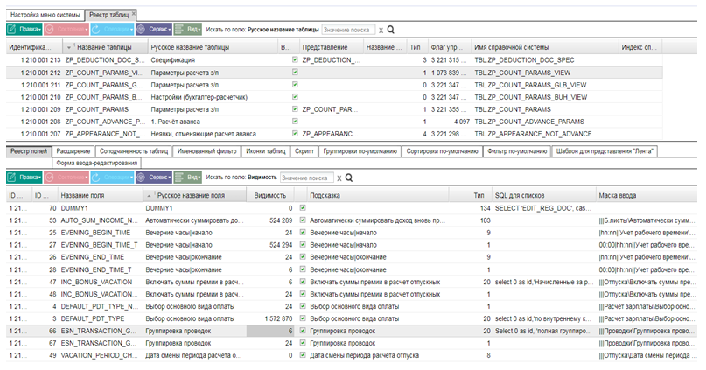Image resolution: width=706 pixels, height=370 pixels.
Task: Close the Реестр таблиц tab using its x
Action: [134, 13]
